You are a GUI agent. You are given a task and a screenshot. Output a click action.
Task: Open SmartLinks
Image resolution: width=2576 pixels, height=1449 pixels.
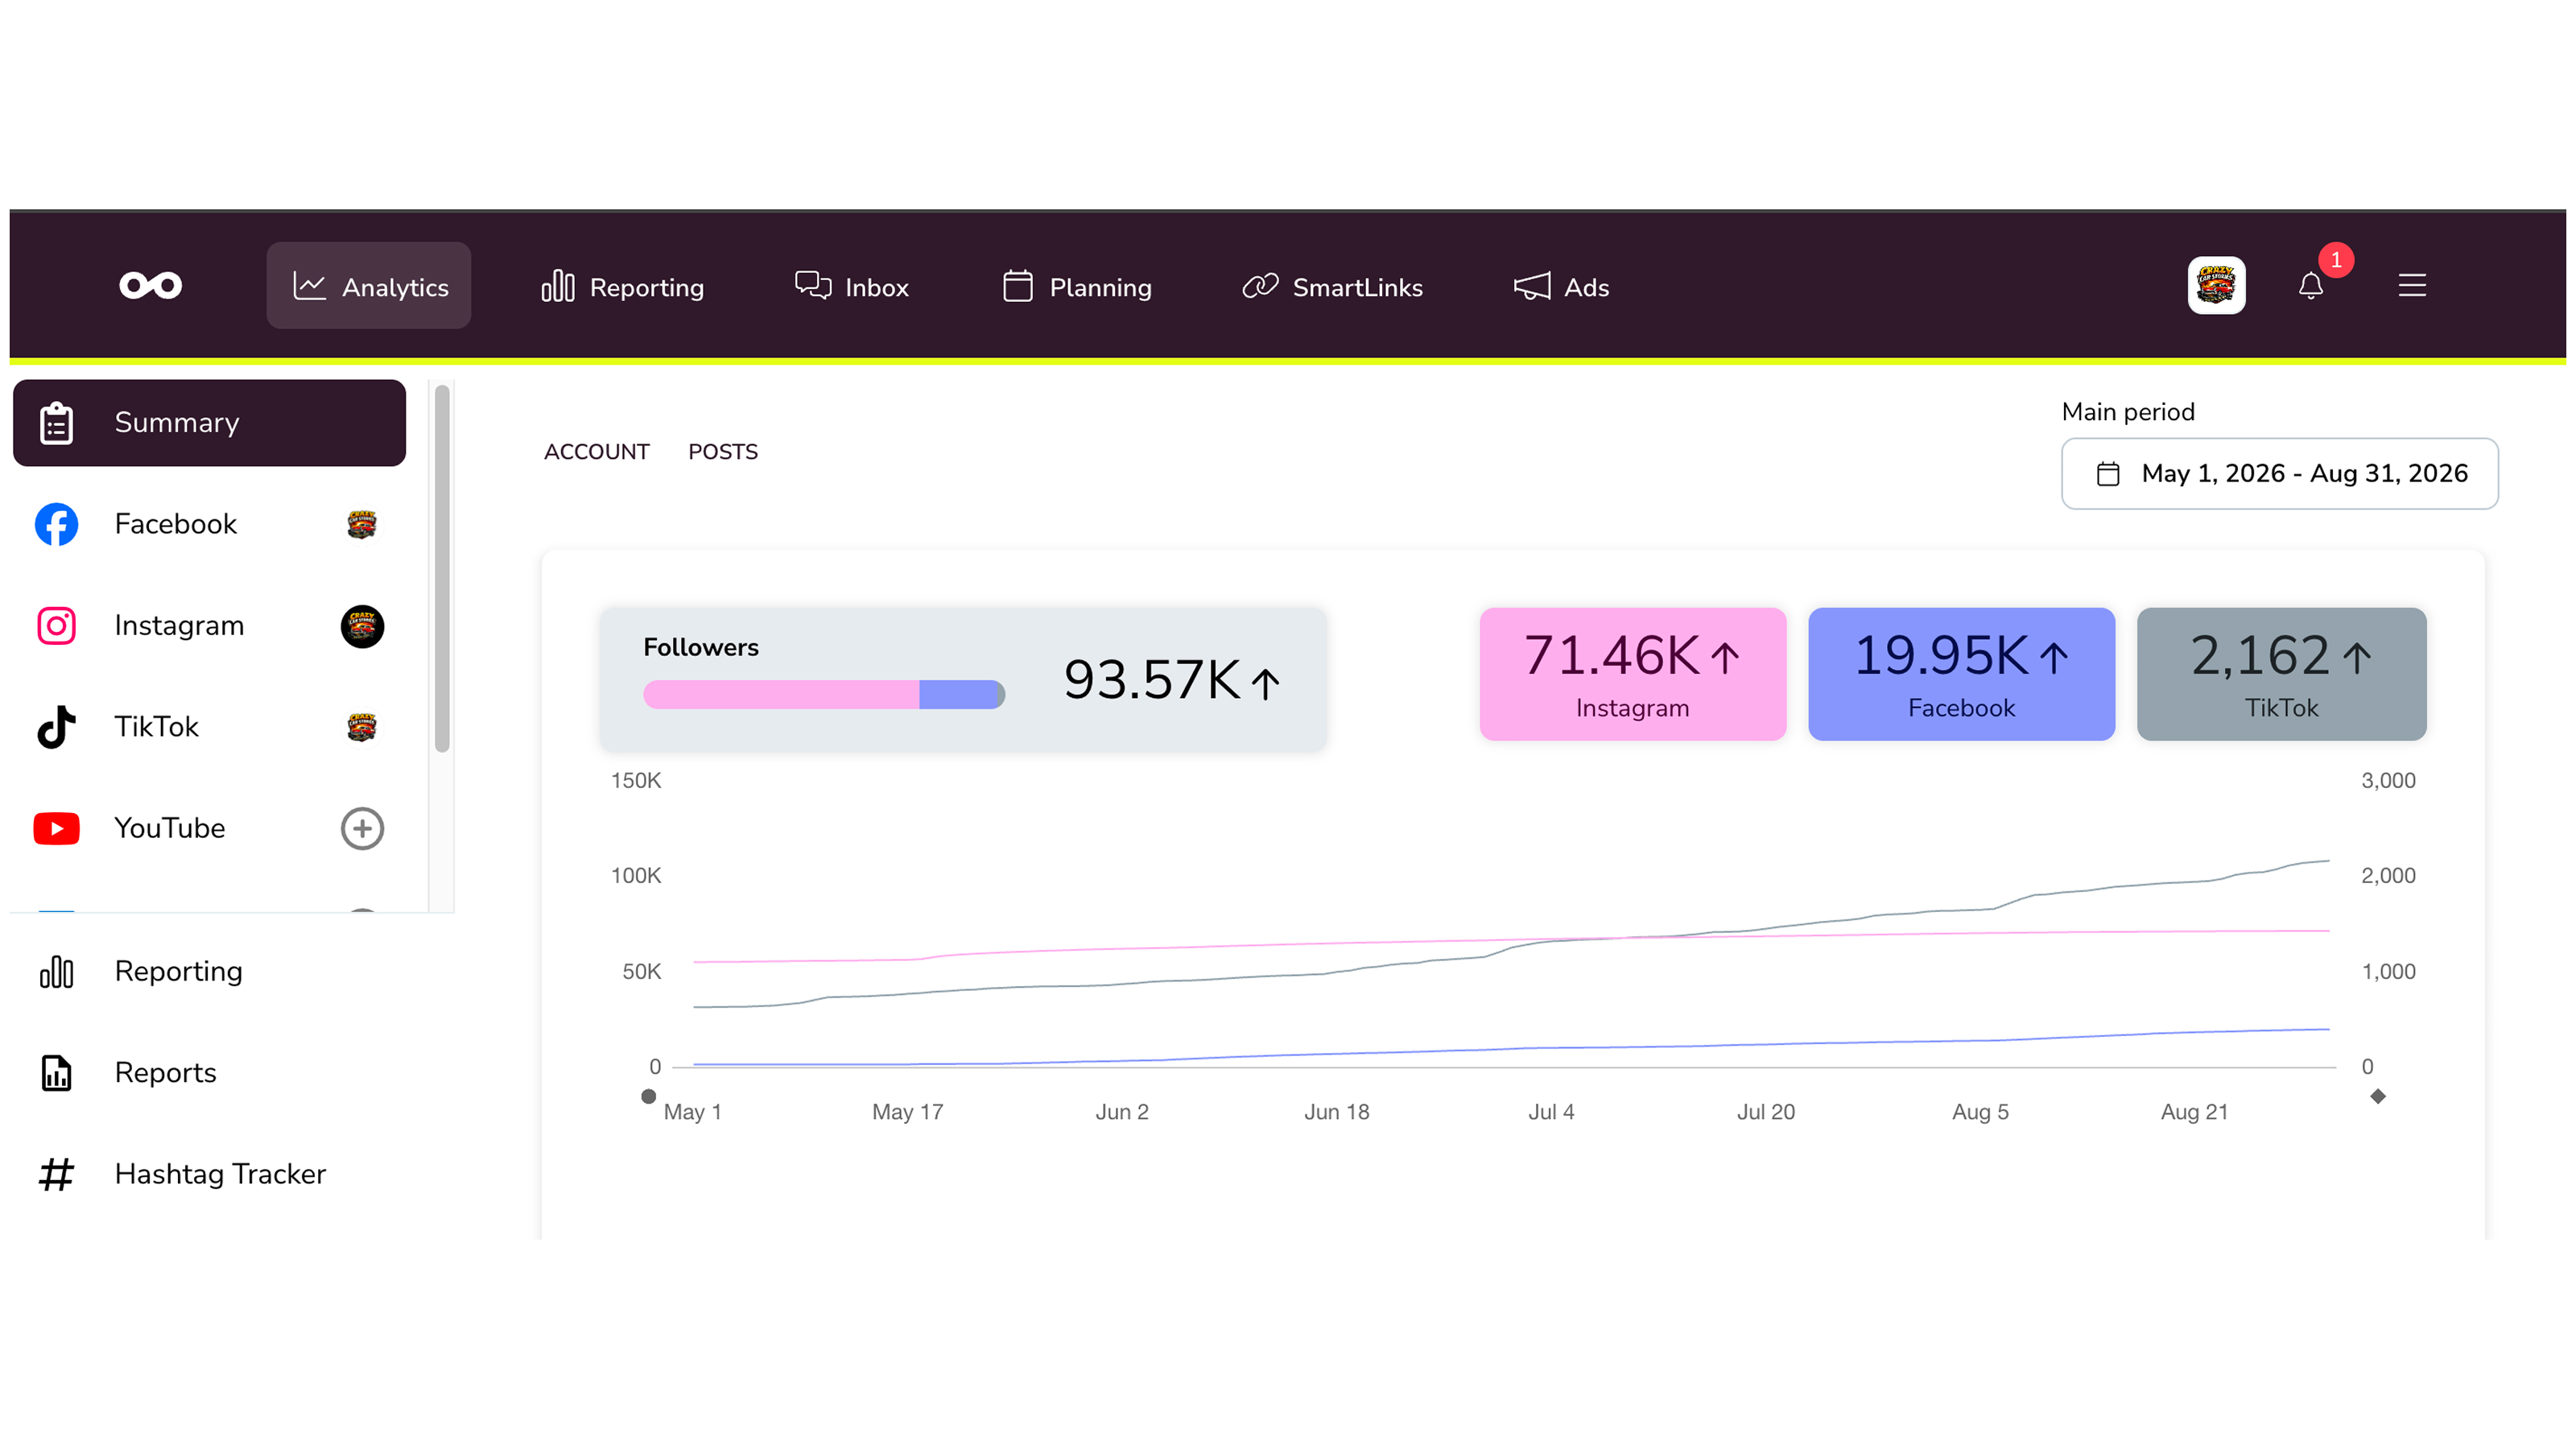click(1332, 287)
